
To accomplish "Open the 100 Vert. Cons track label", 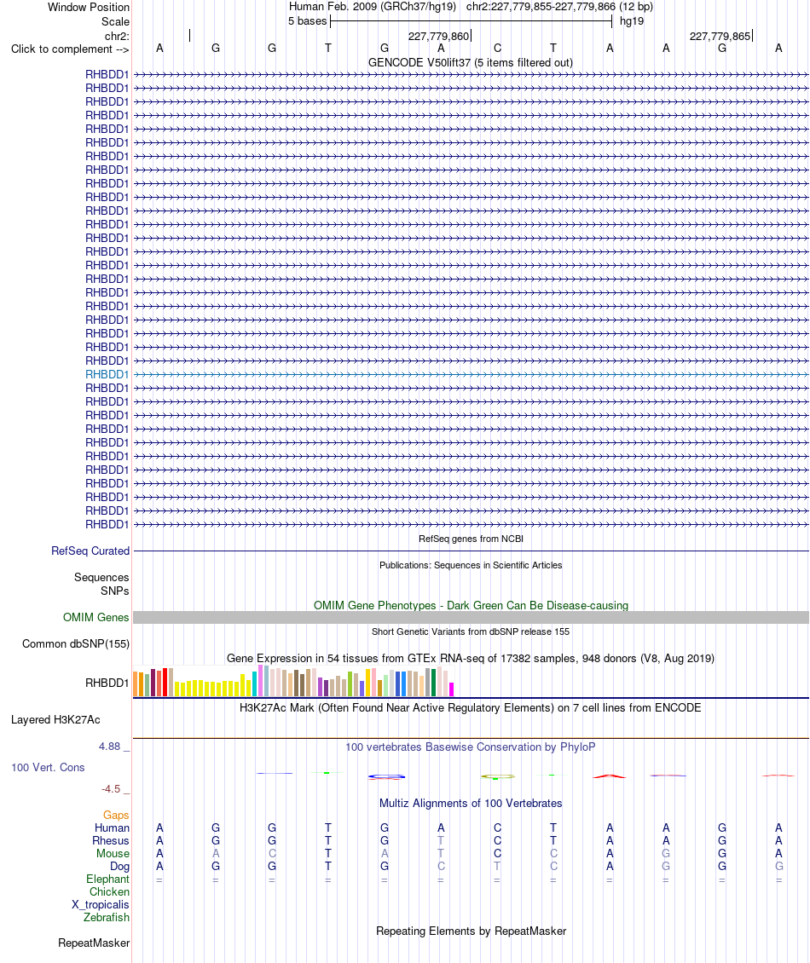I will 48,768.
